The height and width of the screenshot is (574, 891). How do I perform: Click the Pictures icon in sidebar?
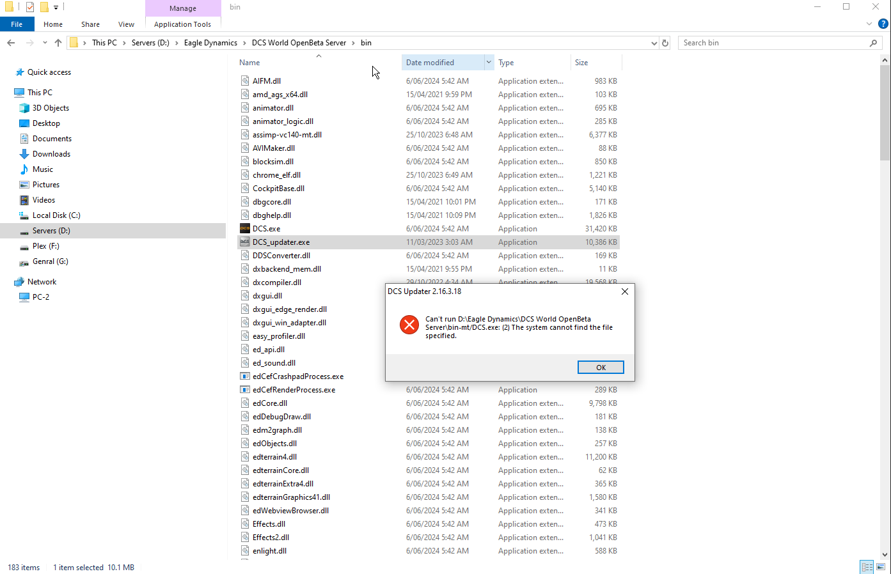(x=24, y=185)
